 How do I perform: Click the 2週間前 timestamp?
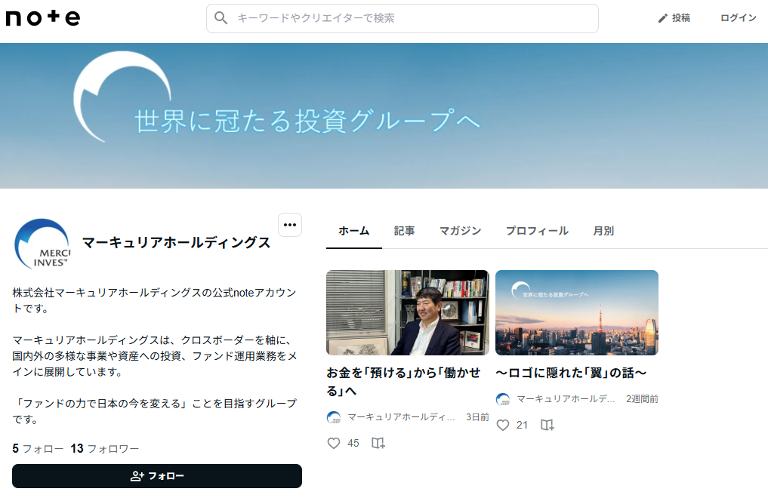(642, 399)
